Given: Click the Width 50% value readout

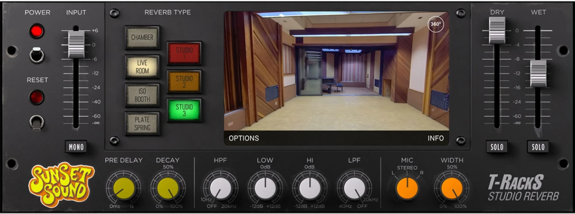Looking at the screenshot, I should coord(452,167).
